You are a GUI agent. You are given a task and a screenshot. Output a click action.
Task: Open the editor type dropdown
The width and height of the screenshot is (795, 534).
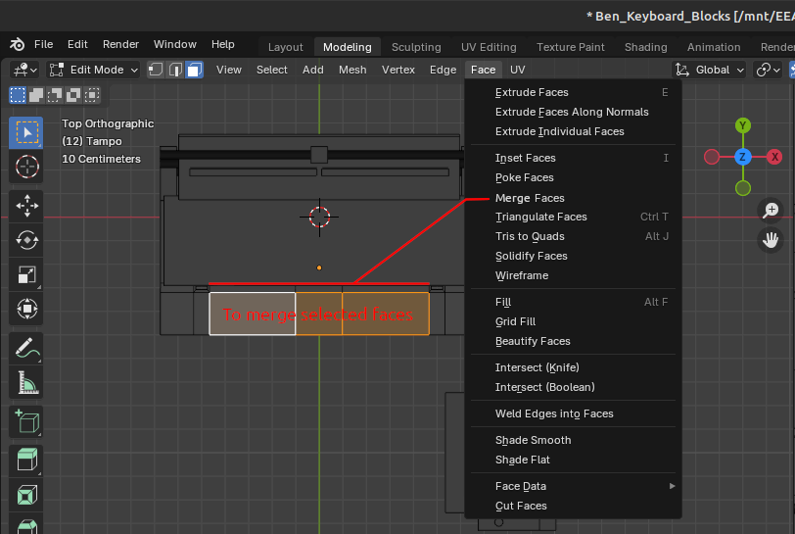[x=24, y=70]
